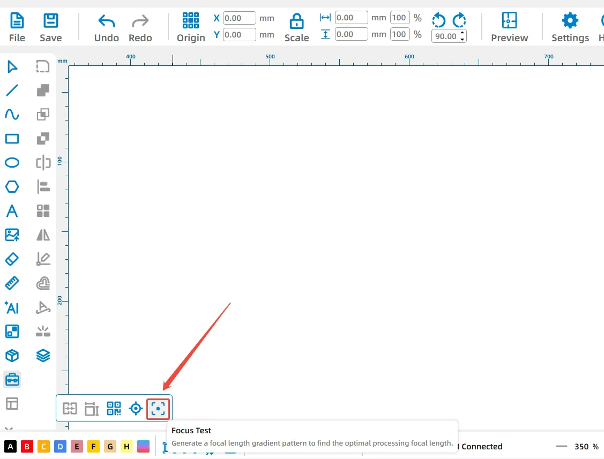Image resolution: width=604 pixels, height=459 pixels.
Task: Select the QR code generator tool
Action: 114,409
